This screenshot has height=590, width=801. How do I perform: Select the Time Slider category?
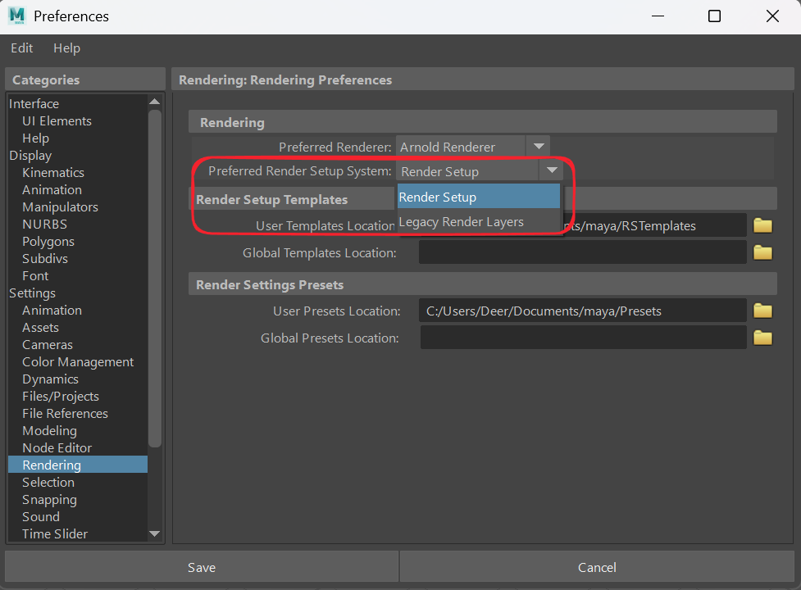(55, 533)
